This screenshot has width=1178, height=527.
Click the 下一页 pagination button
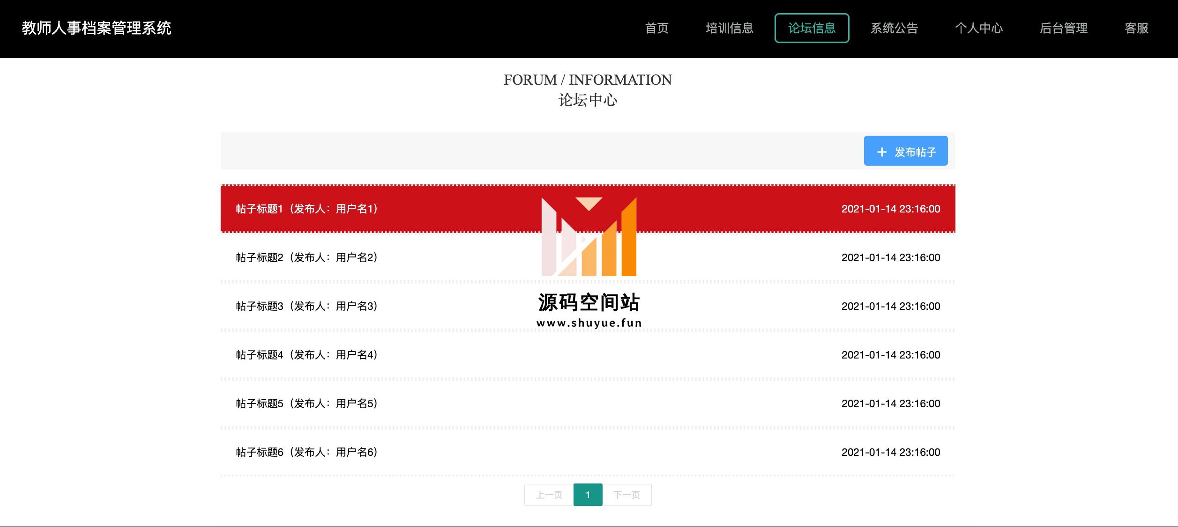(627, 495)
